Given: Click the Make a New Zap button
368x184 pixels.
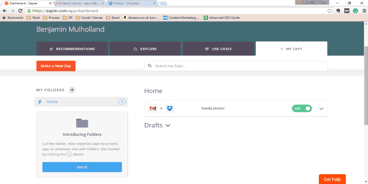Looking at the screenshot, I should click(x=56, y=66).
